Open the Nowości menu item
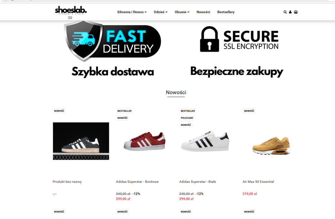This screenshot has width=335, height=219. 203,12
